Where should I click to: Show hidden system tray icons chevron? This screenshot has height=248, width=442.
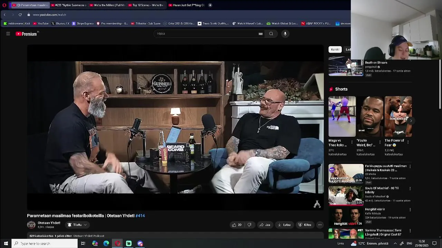(x=395, y=244)
